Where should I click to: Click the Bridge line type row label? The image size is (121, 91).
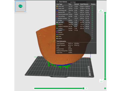click(x=60, y=20)
